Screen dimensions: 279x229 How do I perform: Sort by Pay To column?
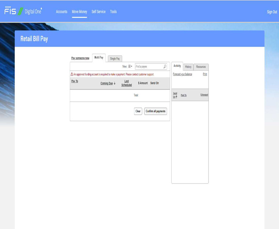click(75, 81)
